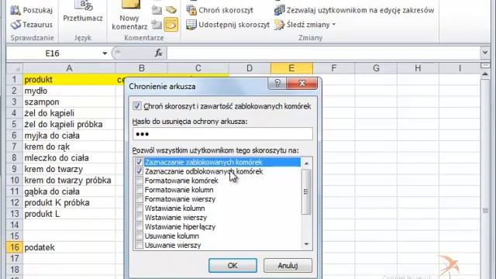Insert a Nowy komentarz
496x279 pixels.
[129, 15]
